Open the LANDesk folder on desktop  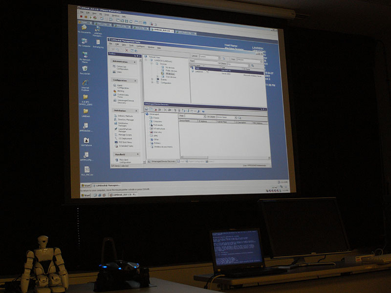(x=86, y=113)
